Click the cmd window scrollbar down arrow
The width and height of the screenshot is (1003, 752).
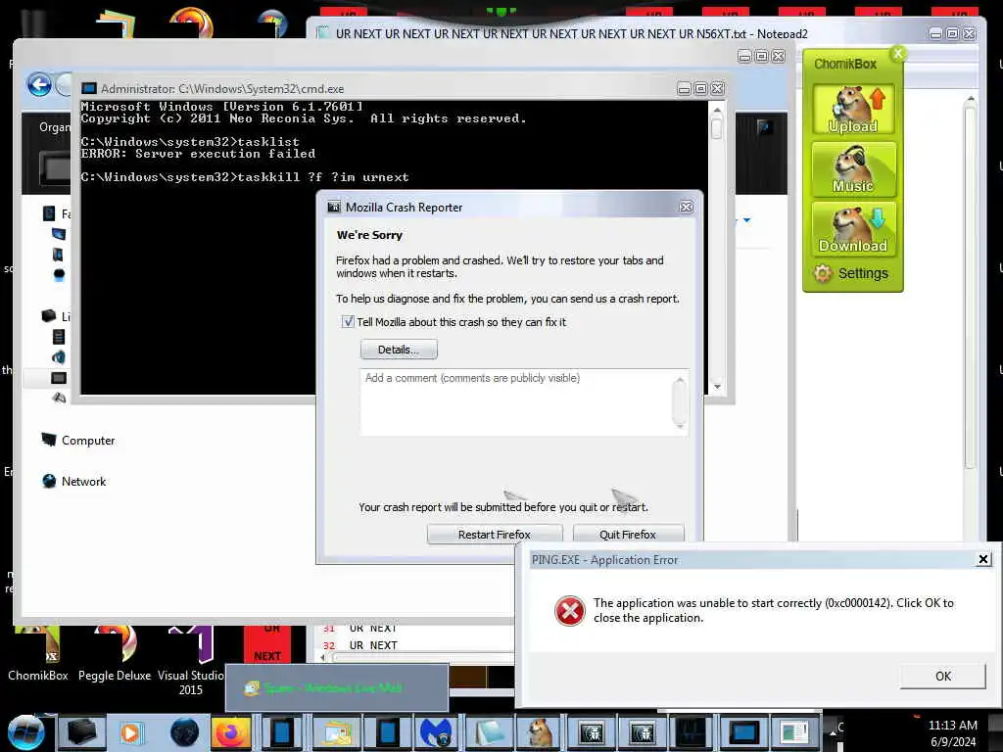click(x=716, y=386)
